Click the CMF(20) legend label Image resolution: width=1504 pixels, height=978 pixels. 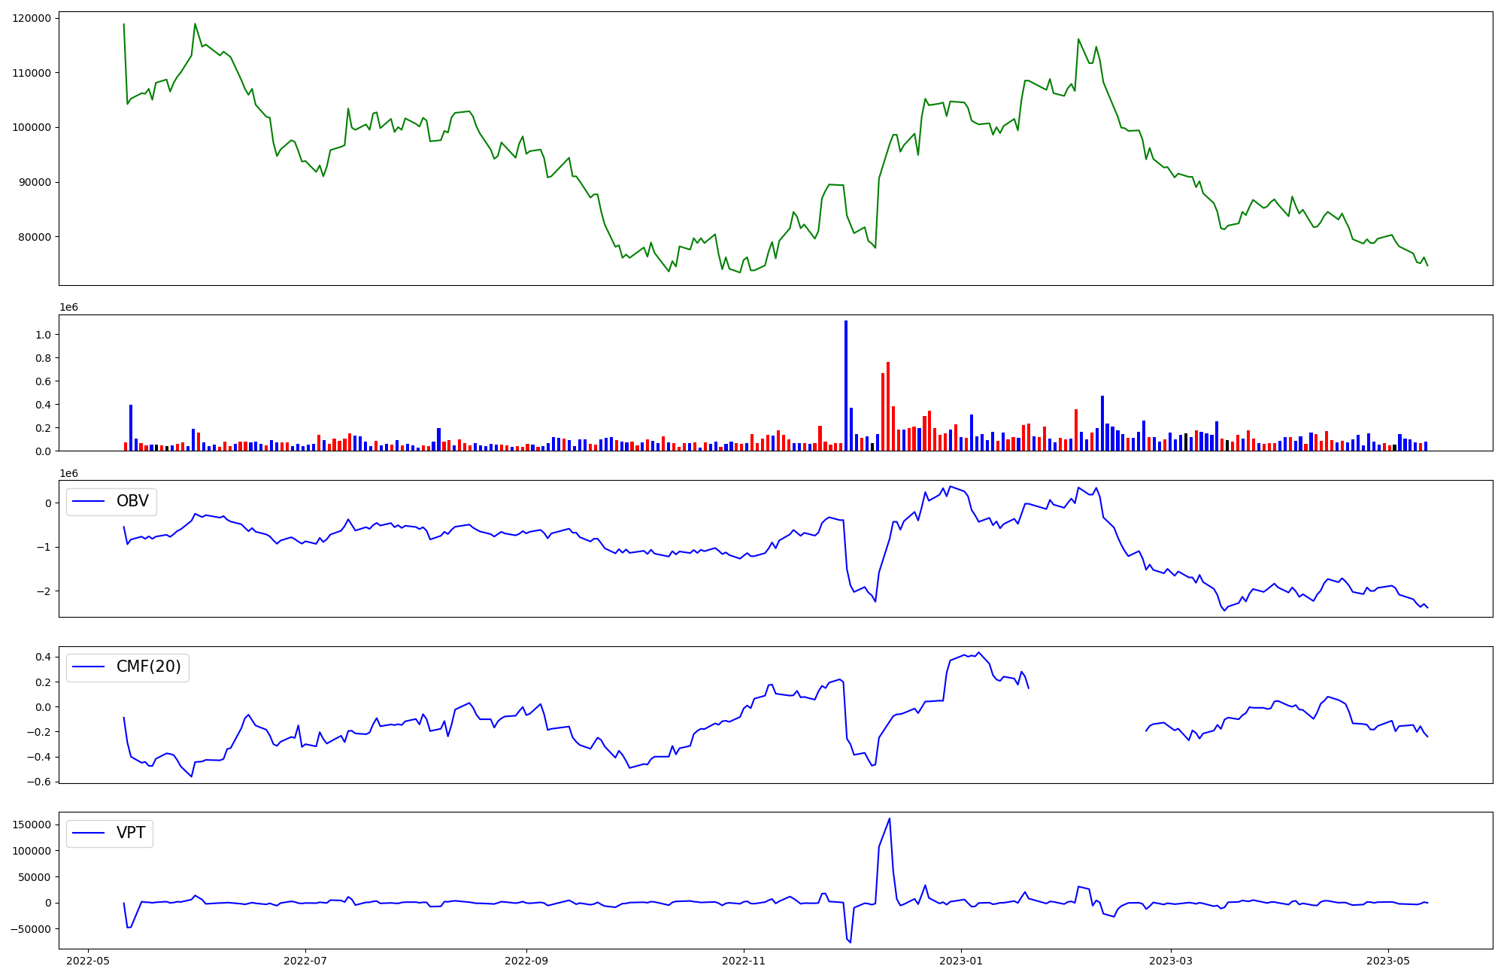click(x=148, y=667)
